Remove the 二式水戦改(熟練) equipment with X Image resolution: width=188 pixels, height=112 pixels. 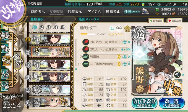pos(129,64)
